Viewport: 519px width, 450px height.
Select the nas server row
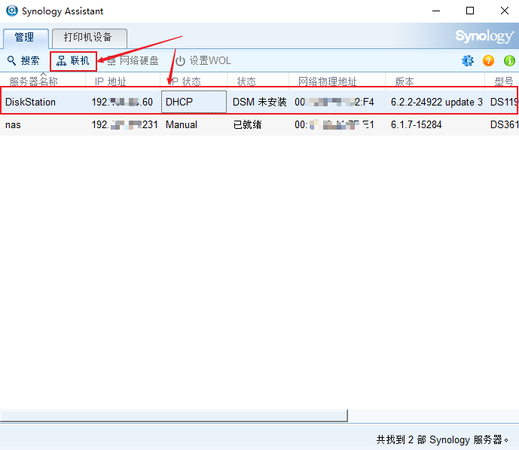coord(259,124)
